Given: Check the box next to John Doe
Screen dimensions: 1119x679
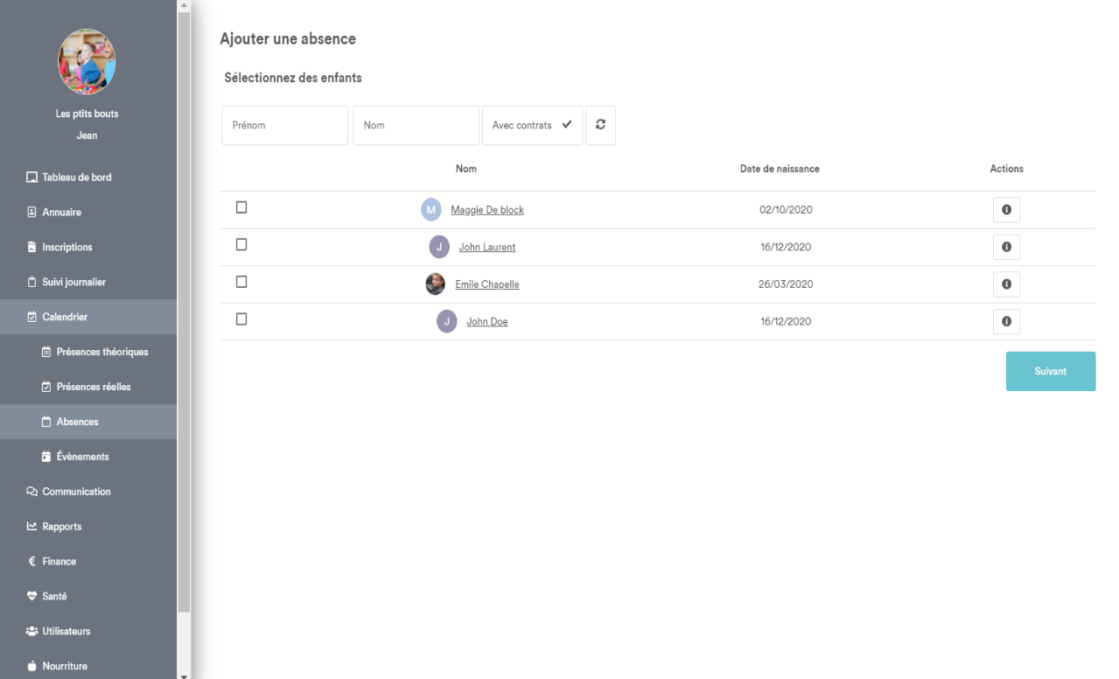Looking at the screenshot, I should (241, 319).
